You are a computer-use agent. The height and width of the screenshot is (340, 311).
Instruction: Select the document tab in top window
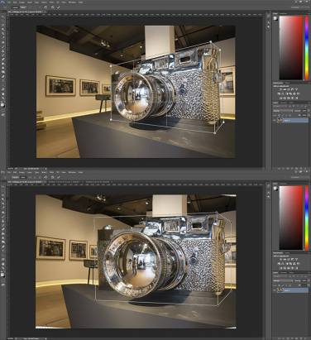click(x=25, y=12)
